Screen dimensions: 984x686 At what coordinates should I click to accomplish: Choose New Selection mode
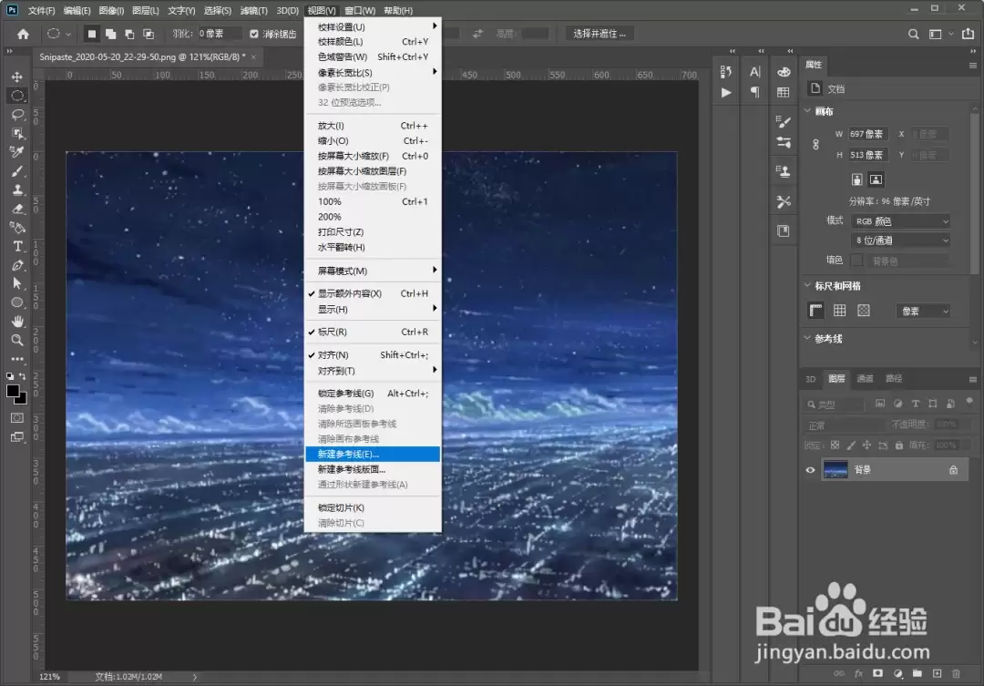tap(92, 34)
